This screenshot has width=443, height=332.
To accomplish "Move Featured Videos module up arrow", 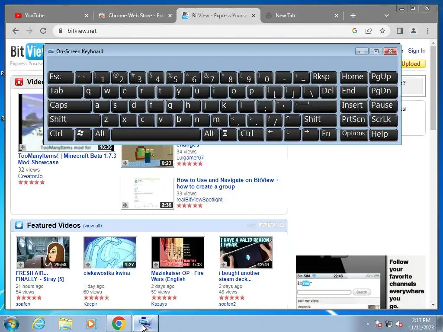I will (263, 225).
